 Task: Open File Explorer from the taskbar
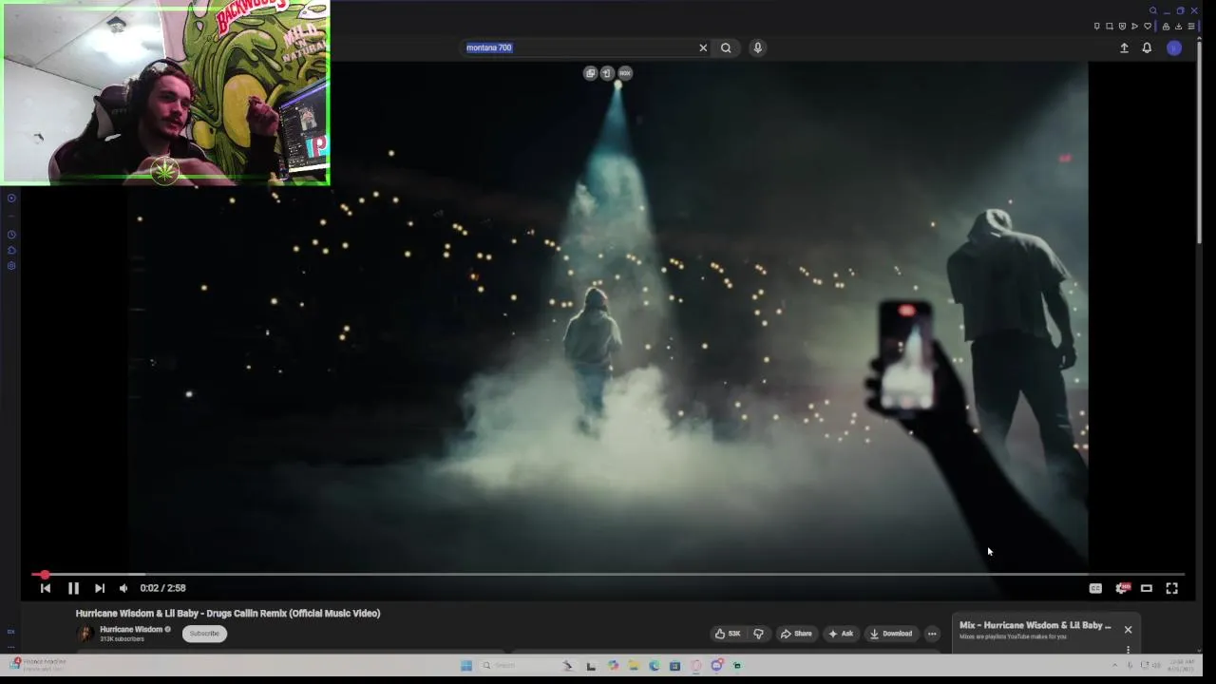[x=634, y=666]
